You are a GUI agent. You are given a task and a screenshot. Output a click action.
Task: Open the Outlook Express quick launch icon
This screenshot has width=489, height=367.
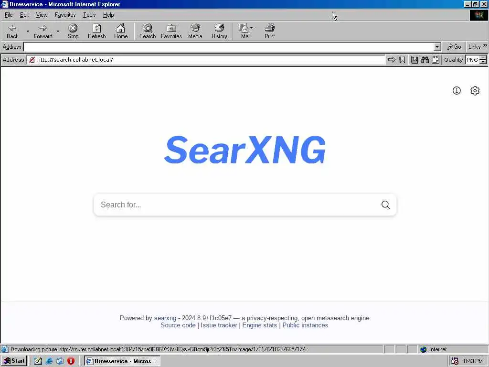pos(60,361)
